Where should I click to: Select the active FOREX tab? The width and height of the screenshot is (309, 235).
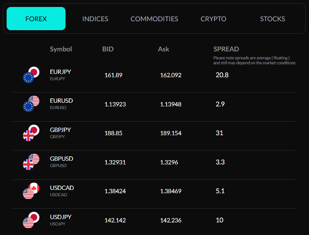pos(36,19)
